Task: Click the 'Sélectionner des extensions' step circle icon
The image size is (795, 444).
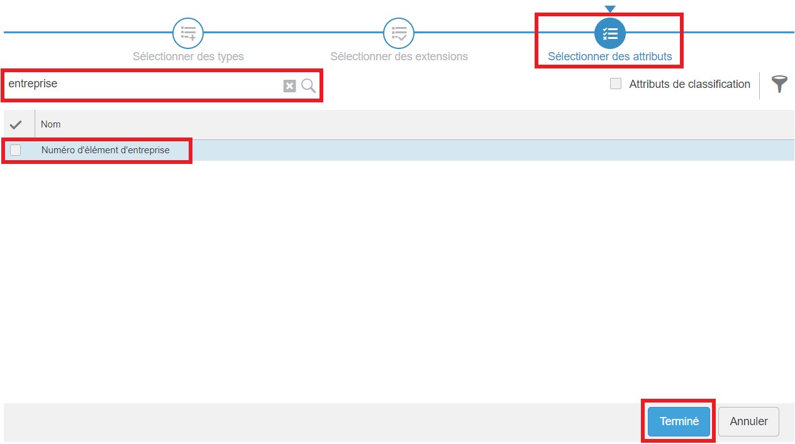Action: [x=399, y=33]
